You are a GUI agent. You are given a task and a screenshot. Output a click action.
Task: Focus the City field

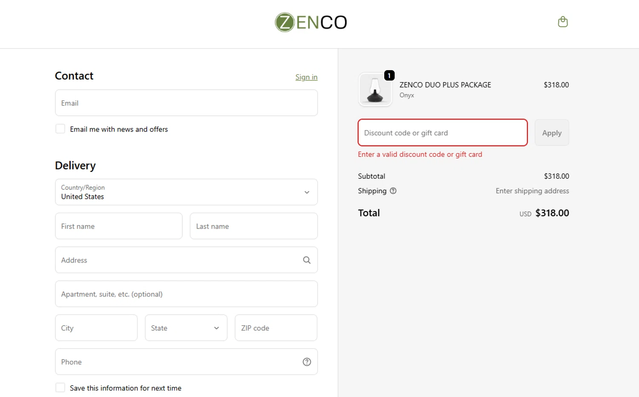96,328
